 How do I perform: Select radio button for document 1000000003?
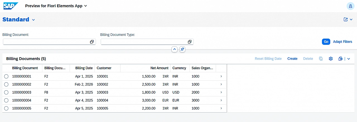(x=6, y=92)
